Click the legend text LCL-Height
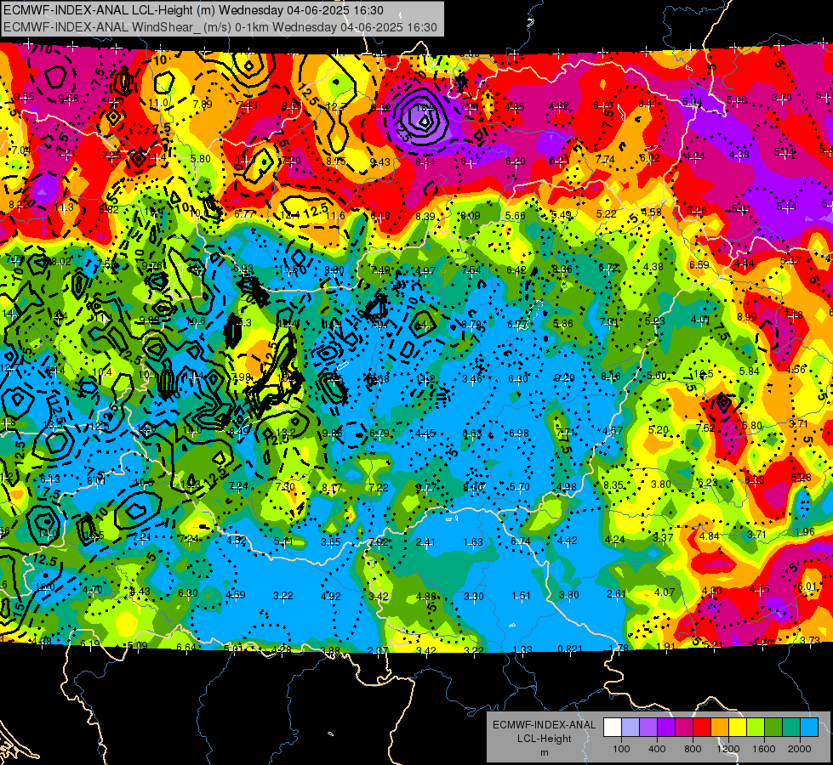 544,739
